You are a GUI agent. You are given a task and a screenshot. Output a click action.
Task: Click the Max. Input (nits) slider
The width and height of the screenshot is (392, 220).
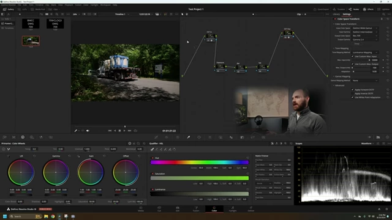pyautogui.click(x=361, y=60)
